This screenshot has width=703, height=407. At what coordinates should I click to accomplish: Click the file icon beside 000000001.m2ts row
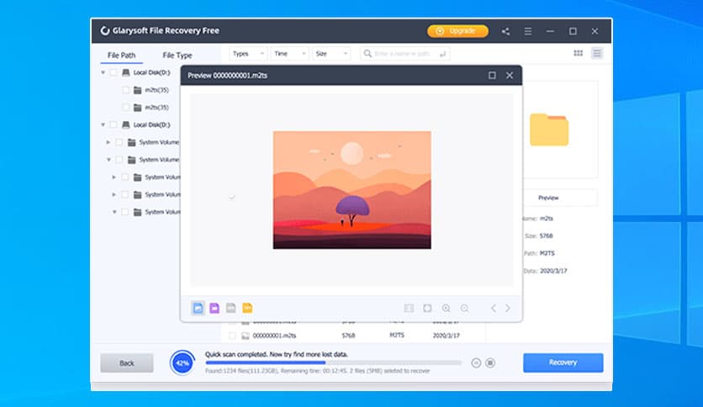tap(246, 336)
